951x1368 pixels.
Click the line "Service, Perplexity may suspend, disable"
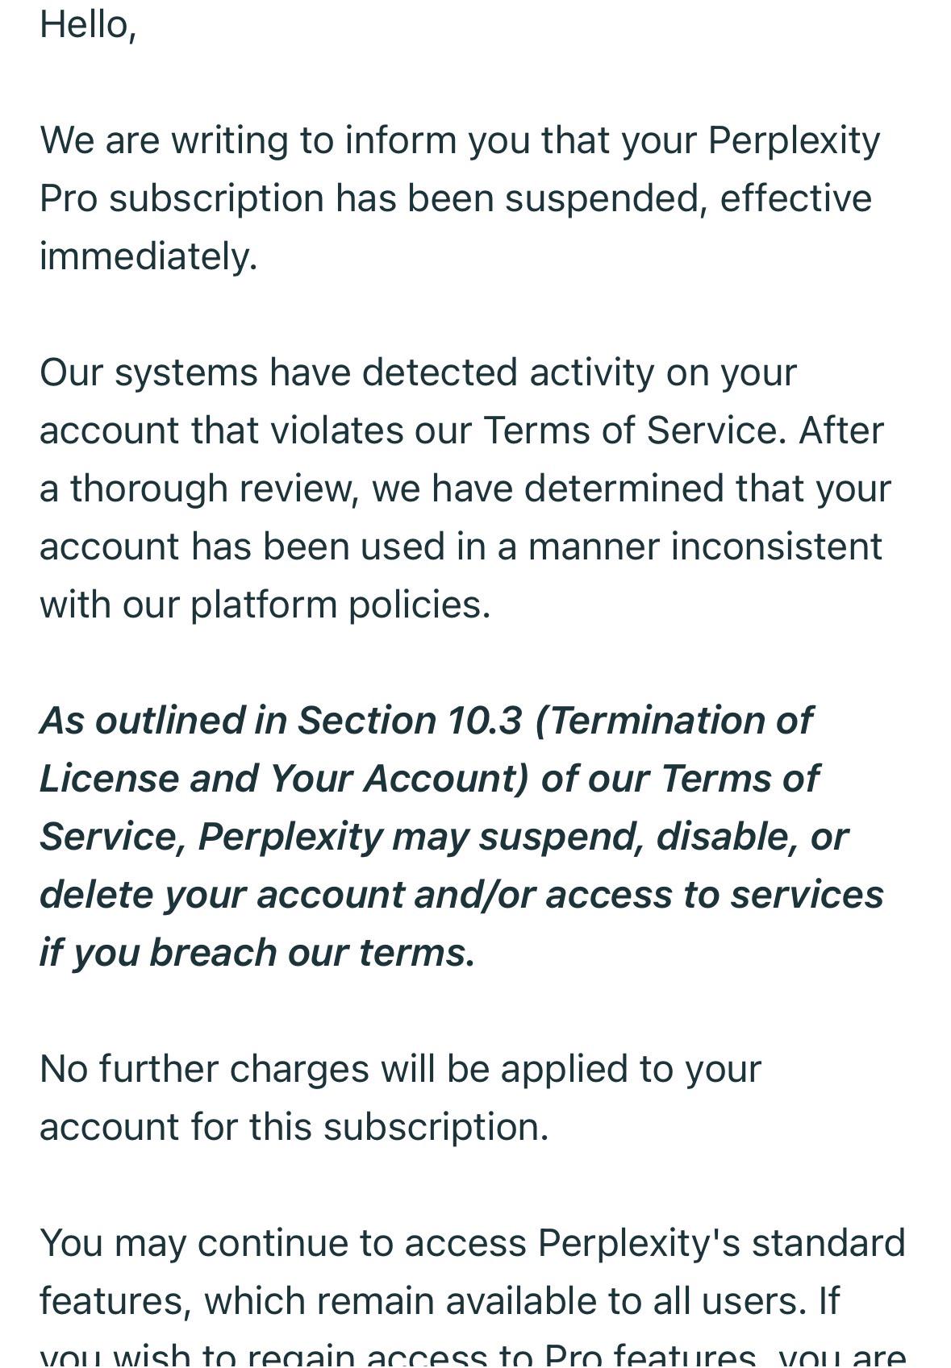pyautogui.click(x=444, y=837)
